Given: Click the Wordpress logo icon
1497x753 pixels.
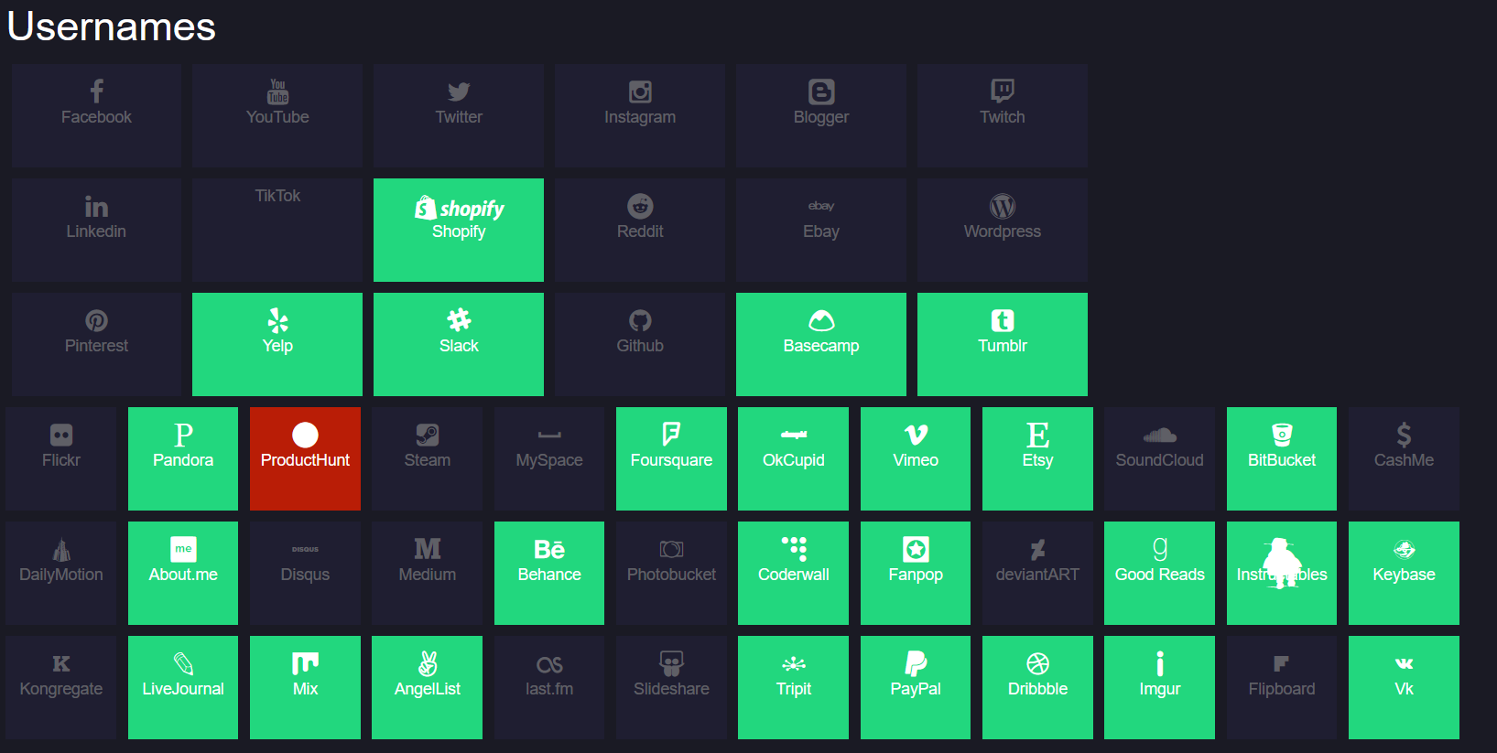Looking at the screenshot, I should coord(1003,206).
